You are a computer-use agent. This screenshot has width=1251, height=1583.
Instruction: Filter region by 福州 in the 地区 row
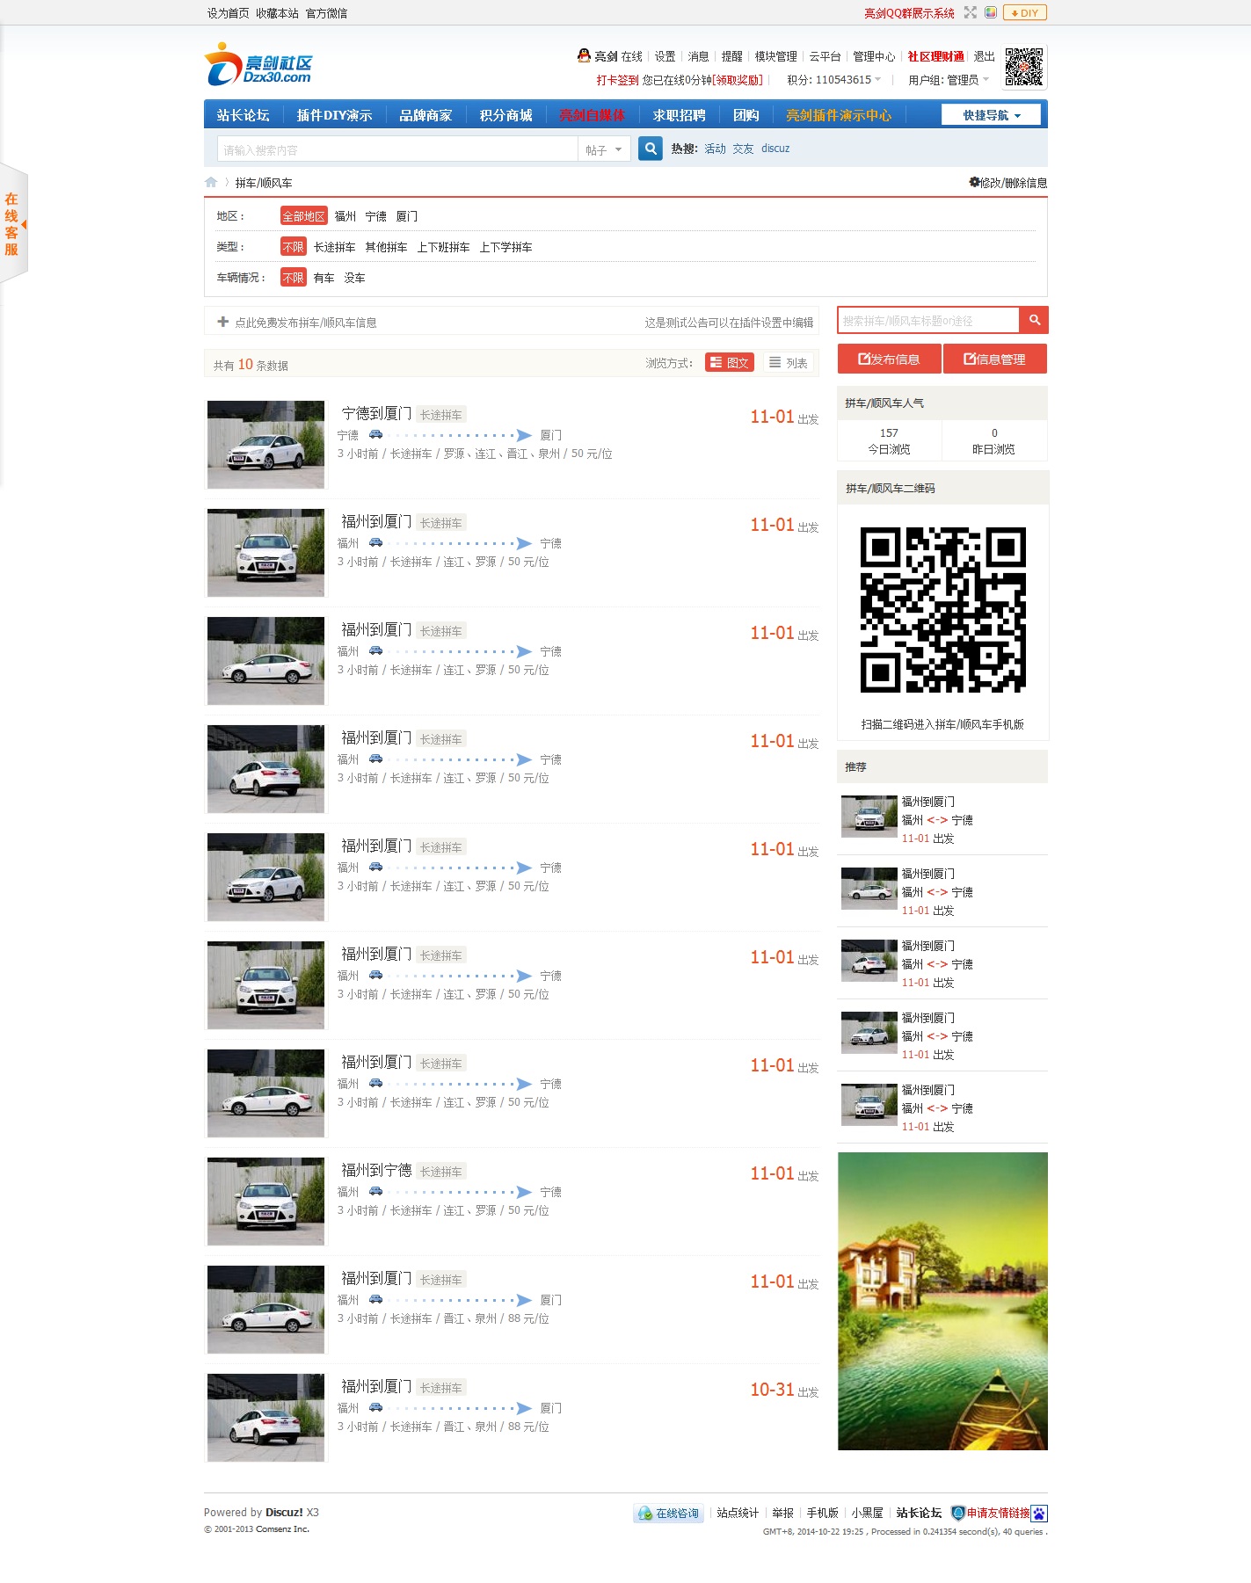click(345, 216)
